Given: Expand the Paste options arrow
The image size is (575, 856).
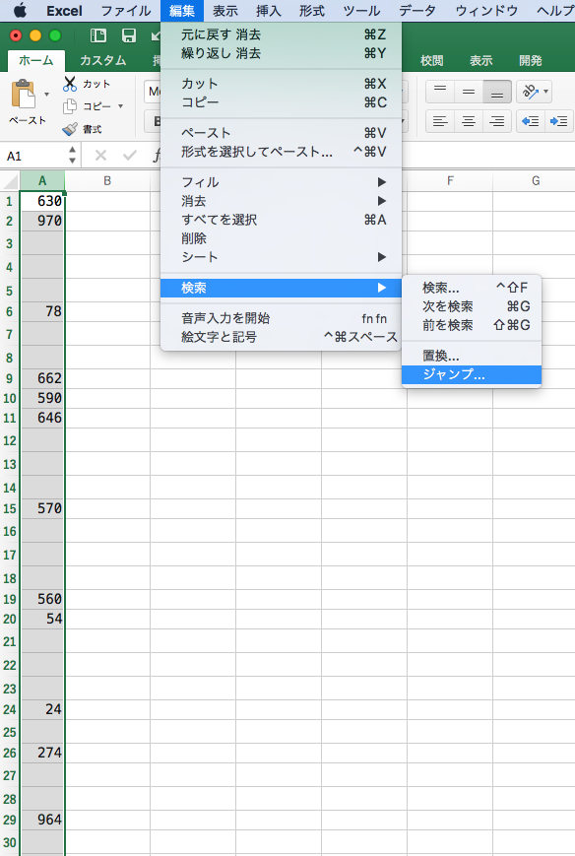Looking at the screenshot, I should 47,95.
